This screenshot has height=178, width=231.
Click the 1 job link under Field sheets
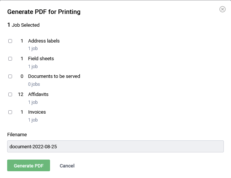point(33,67)
